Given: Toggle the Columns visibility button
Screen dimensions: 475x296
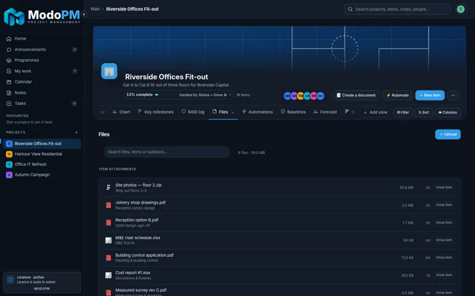Looking at the screenshot, I should [448, 112].
